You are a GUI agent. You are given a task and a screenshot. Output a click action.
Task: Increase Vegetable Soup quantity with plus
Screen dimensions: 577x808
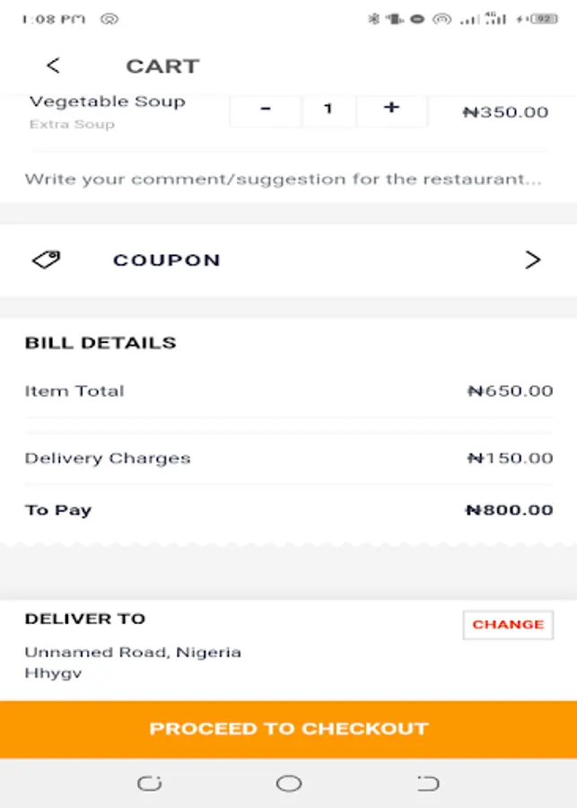pos(391,109)
